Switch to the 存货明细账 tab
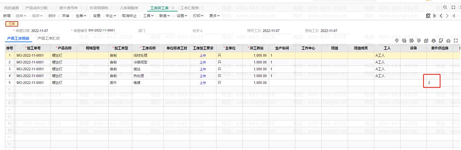Screen dimensions: 461x150 99,8
